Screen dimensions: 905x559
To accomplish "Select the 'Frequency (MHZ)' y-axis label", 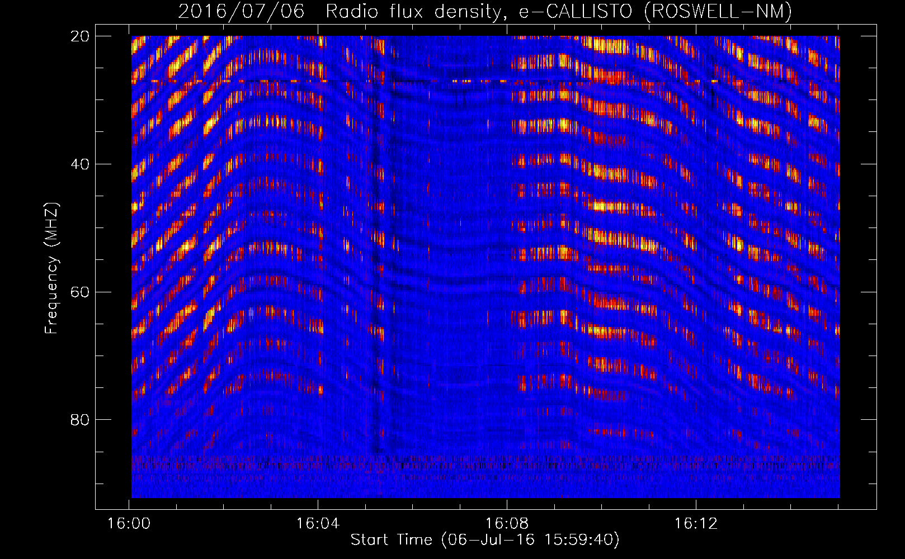I will [51, 269].
